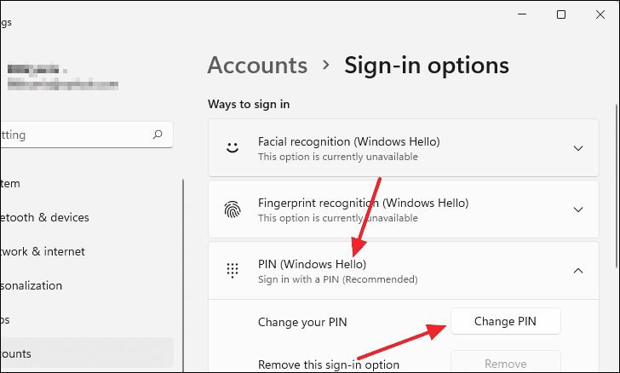Click the blurred user profile name

33,70
